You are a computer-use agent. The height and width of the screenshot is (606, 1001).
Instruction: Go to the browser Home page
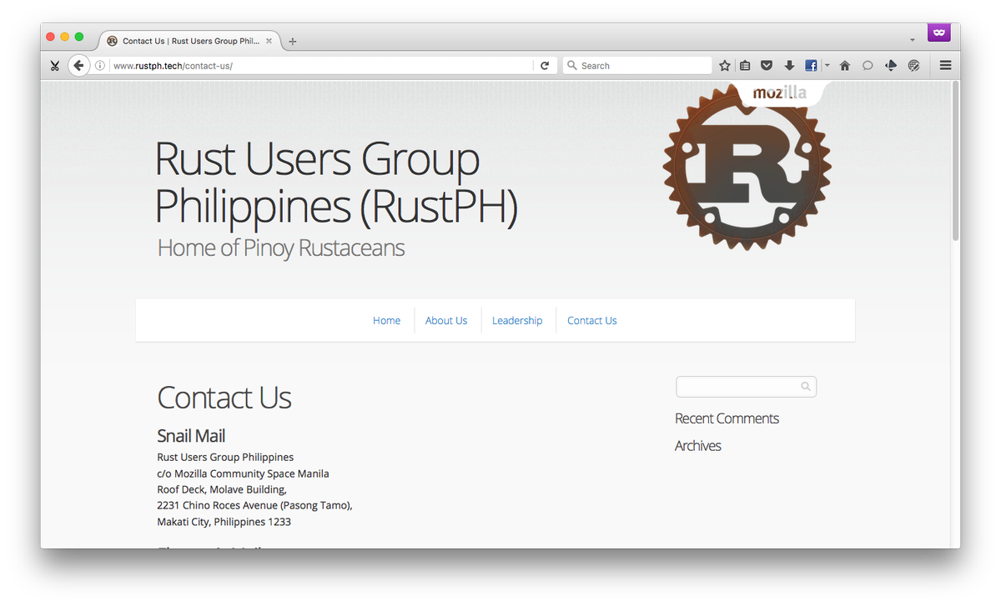844,65
